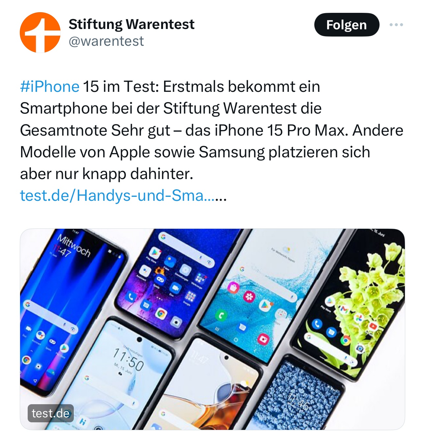Click the Gmail icon on the green flower phone
Viewport: 425px width, 447px height.
pyautogui.click(x=344, y=309)
